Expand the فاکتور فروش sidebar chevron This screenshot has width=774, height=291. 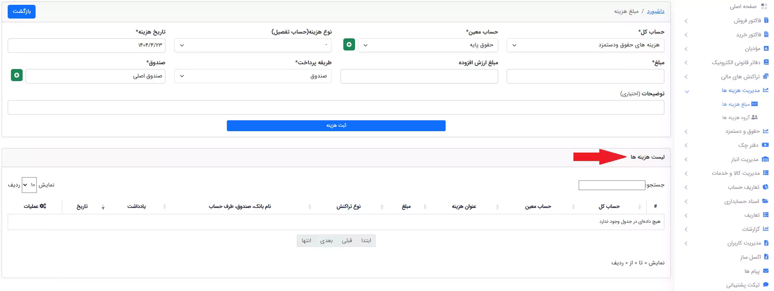point(686,21)
